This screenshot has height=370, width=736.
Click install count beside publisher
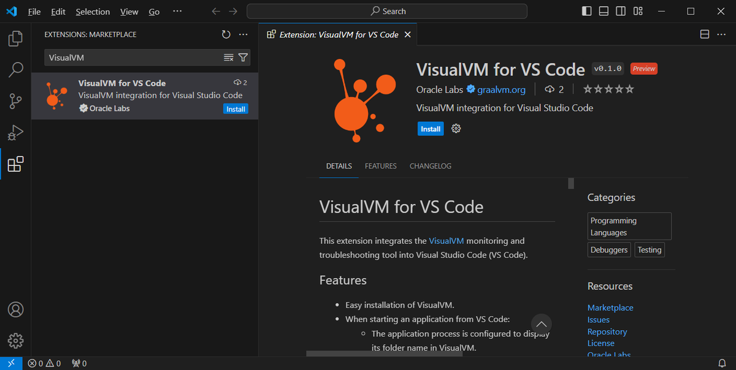click(x=554, y=89)
